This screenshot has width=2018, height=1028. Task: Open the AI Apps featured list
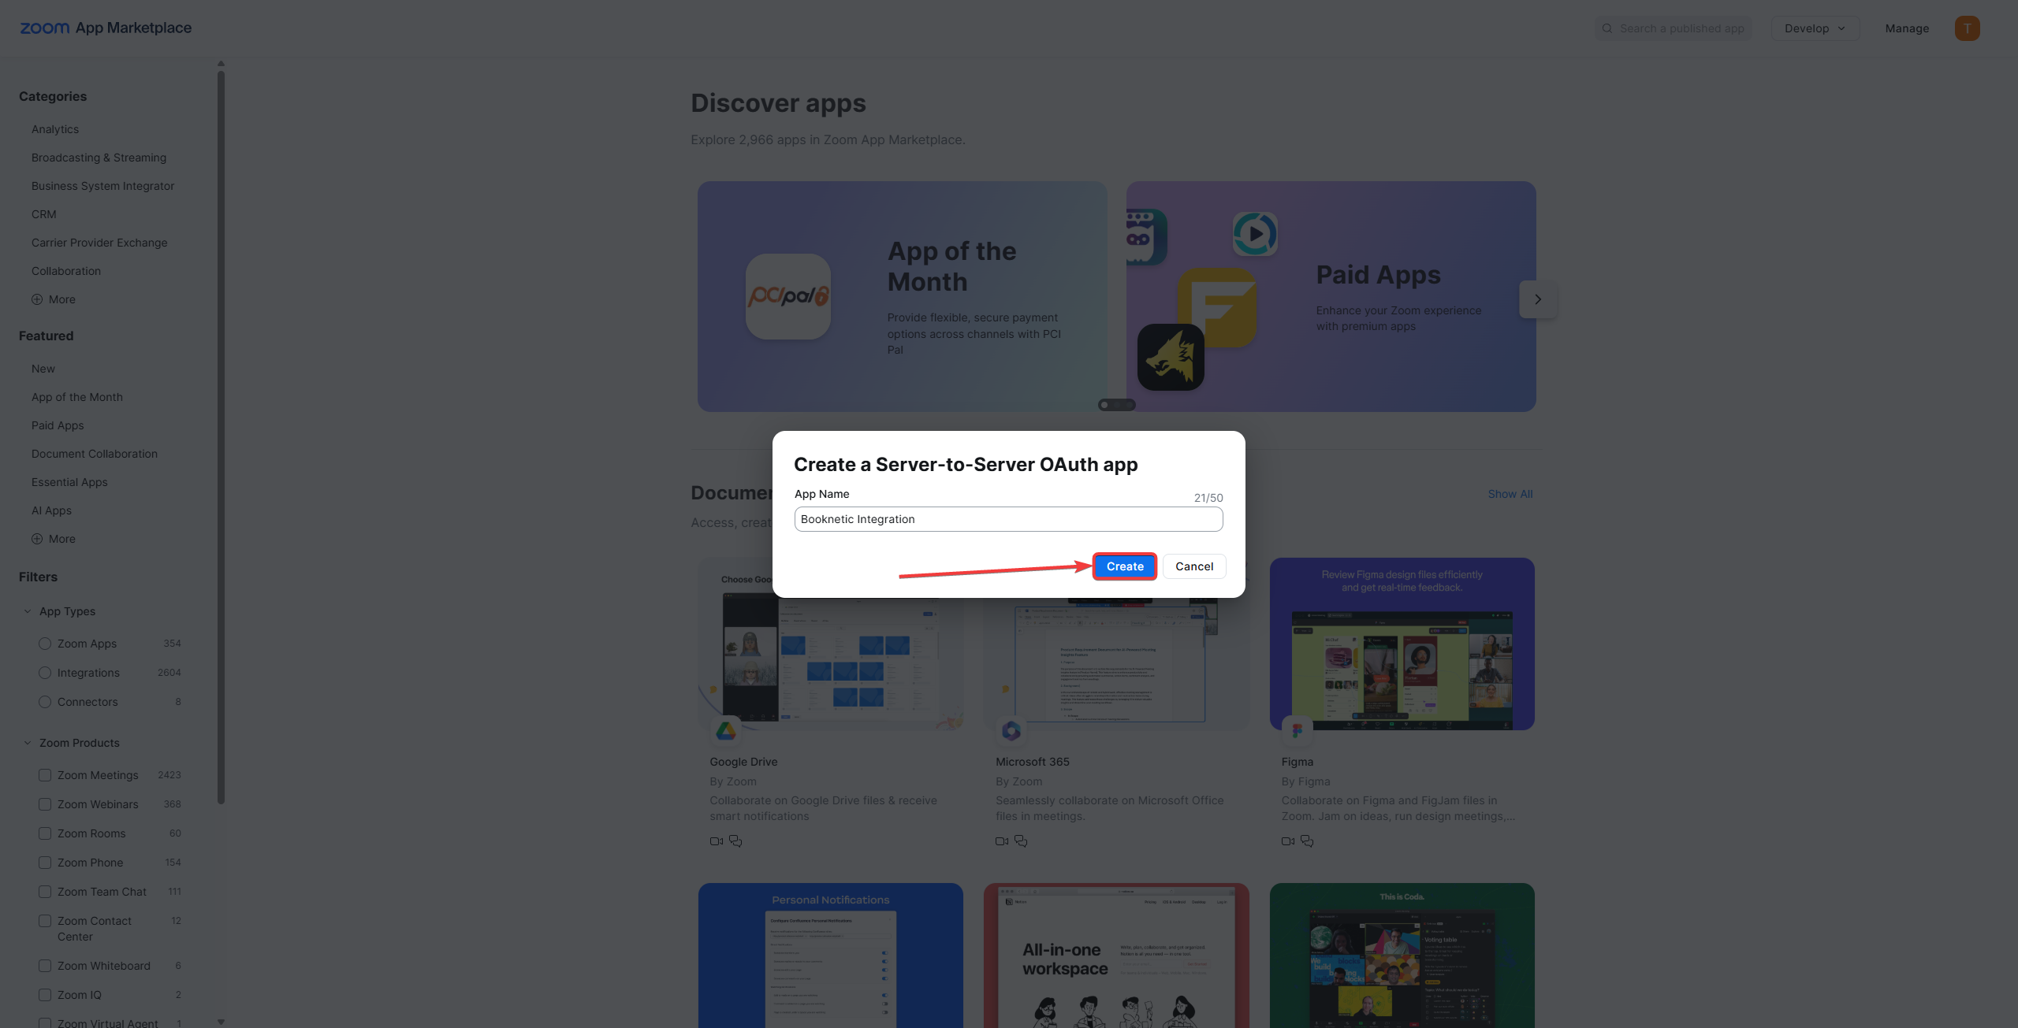(x=51, y=510)
